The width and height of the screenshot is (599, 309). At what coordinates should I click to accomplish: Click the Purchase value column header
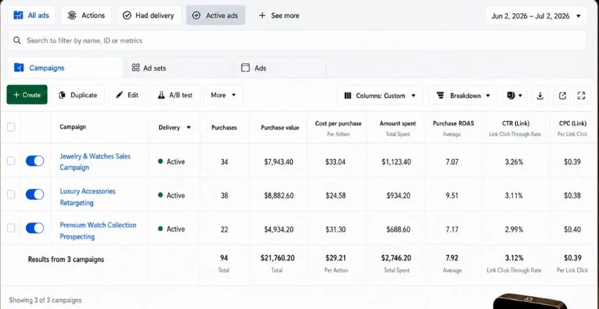[280, 128]
